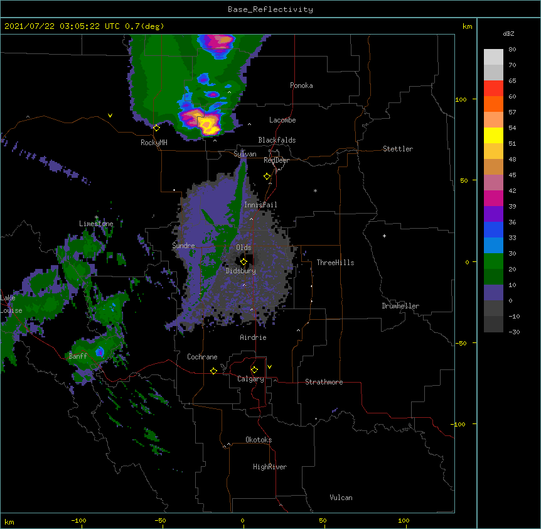The image size is (541, 529).
Task: Click the Limestone label
Action: coord(96,224)
